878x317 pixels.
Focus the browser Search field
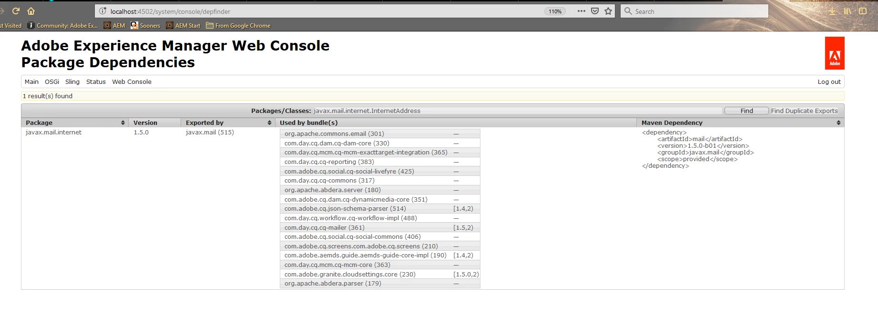click(x=694, y=11)
